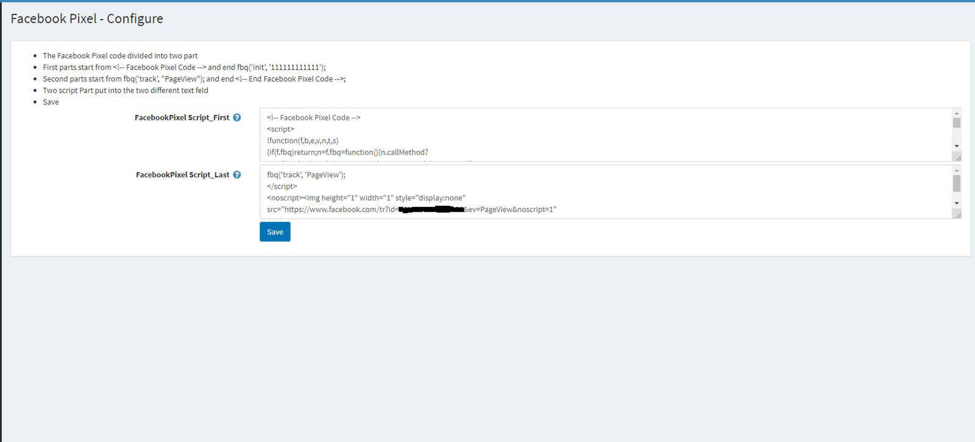The height and width of the screenshot is (442, 975).
Task: Click the "fbq('track', 'PageView');" line in Script_Last
Action: 306,175
